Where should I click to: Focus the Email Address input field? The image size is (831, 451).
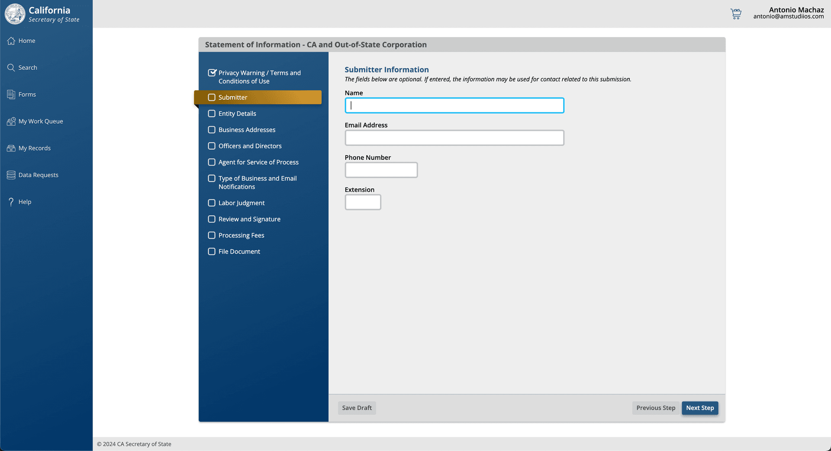(x=454, y=138)
